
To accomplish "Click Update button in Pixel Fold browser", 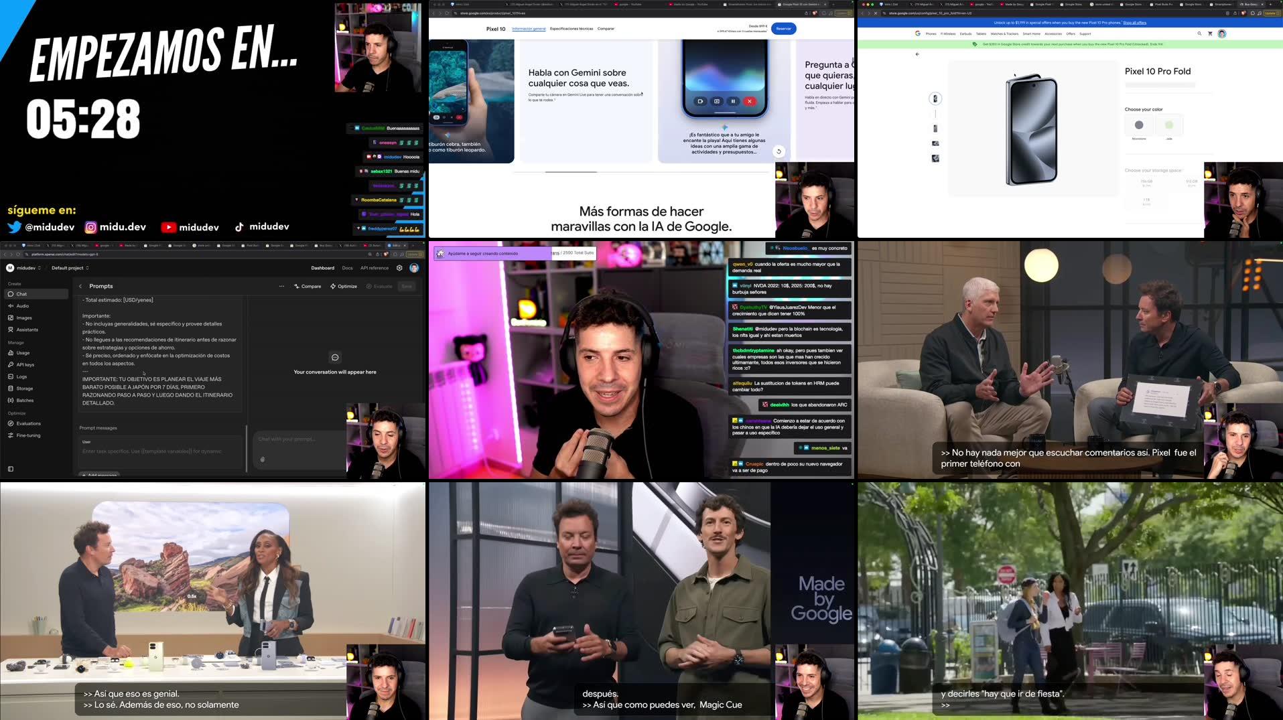I will pos(1271,13).
